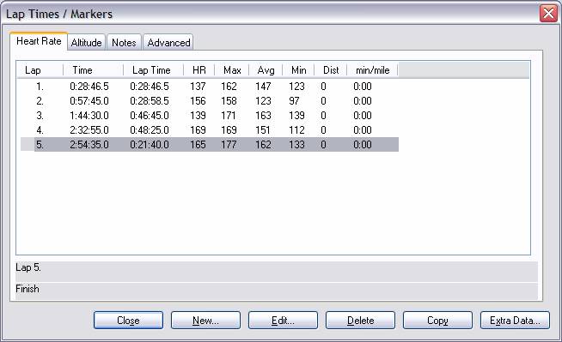Click HR value 137 in lap 1

[198, 87]
